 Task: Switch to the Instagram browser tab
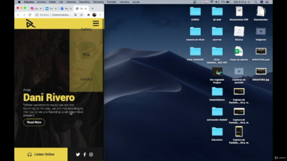click(36, 8)
